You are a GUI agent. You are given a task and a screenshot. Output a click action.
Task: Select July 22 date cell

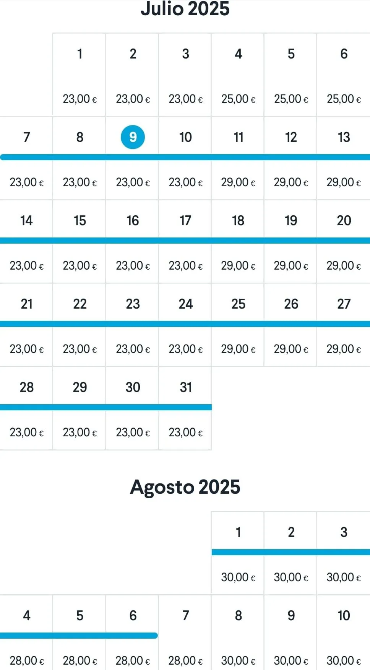click(x=80, y=325)
